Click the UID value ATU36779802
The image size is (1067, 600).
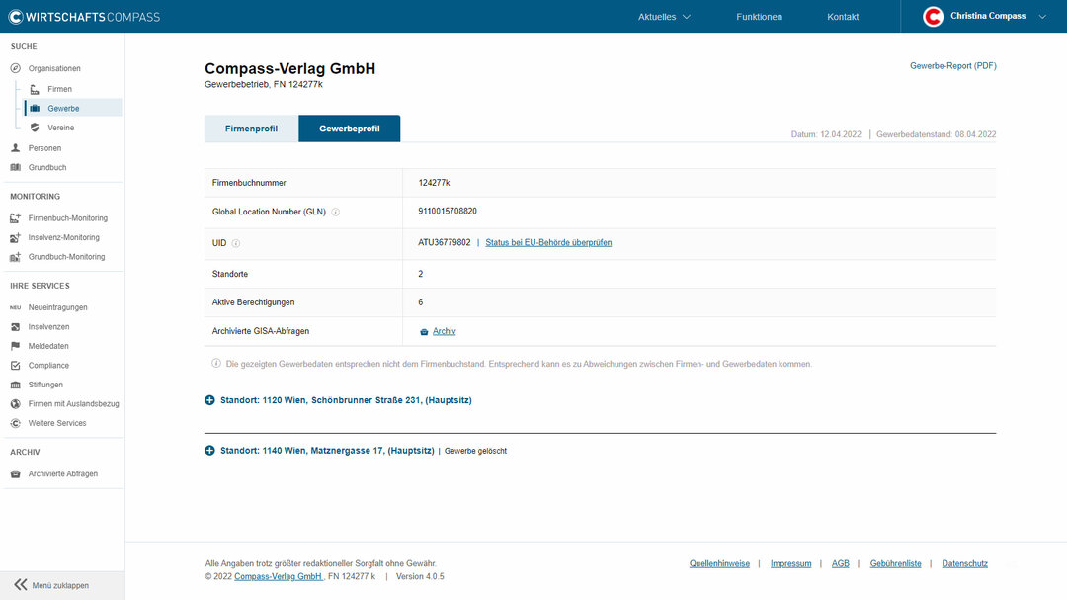coord(445,242)
